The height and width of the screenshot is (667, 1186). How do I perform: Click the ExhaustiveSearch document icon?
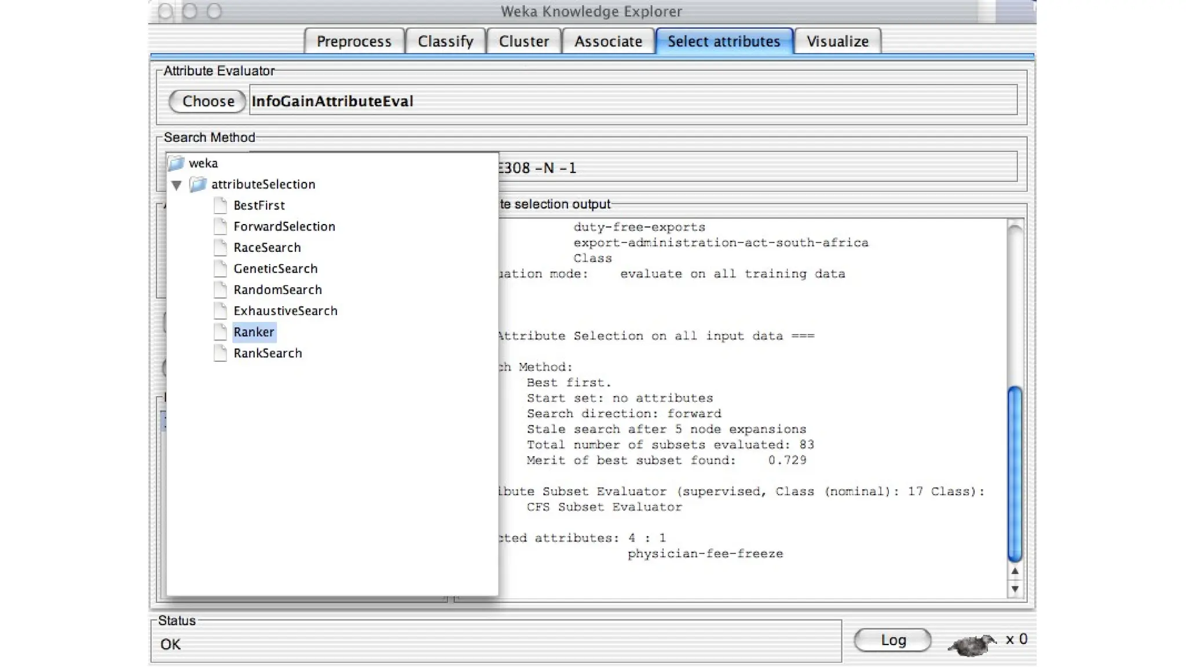coord(220,311)
